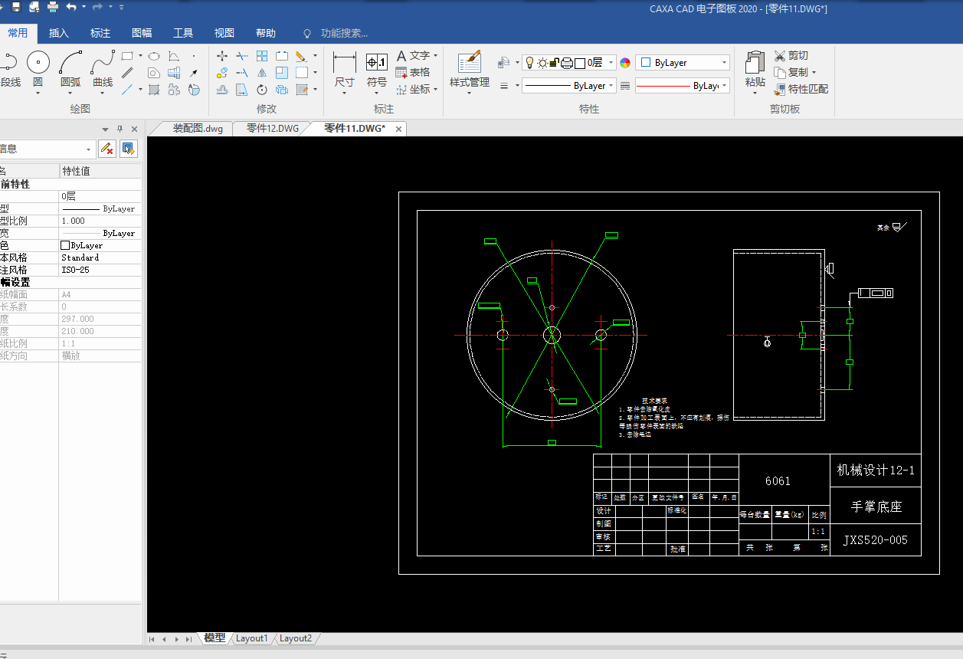Open the 零件12.DWG document tab
Image resolution: width=963 pixels, height=659 pixels.
click(273, 129)
